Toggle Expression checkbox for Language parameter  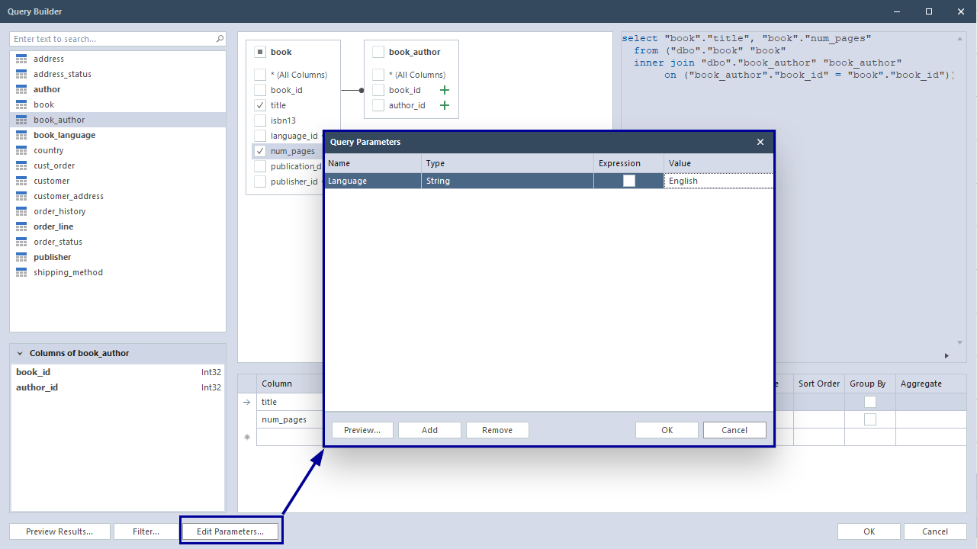click(629, 181)
